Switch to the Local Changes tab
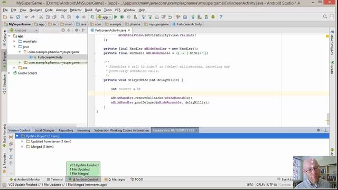Viewport: 338px width, 190px height. click(x=44, y=130)
